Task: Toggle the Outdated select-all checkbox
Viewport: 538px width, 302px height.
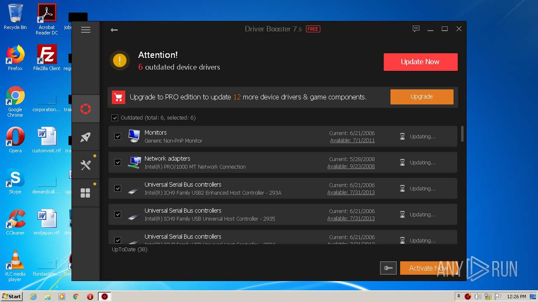Action: (x=115, y=118)
